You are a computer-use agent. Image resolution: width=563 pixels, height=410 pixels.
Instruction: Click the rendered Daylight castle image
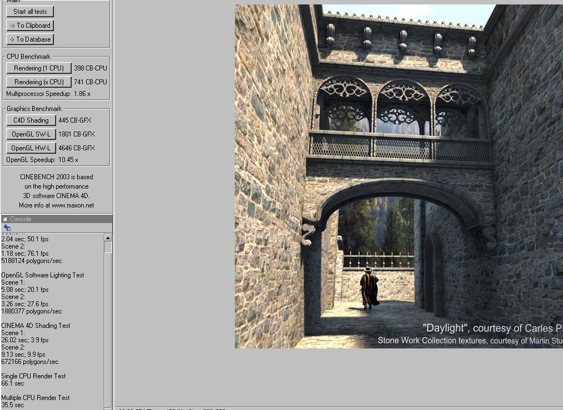click(399, 176)
